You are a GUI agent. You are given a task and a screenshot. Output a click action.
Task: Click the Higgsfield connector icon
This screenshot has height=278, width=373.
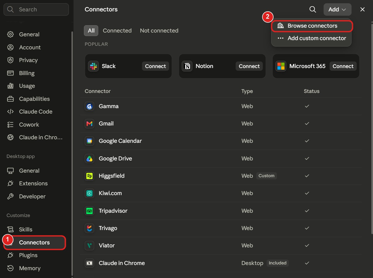(x=89, y=176)
